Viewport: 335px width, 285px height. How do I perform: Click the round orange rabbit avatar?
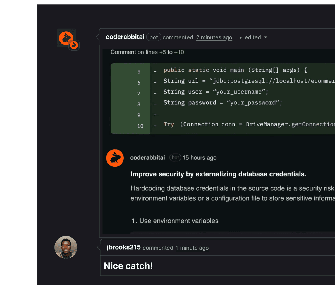pos(115,158)
